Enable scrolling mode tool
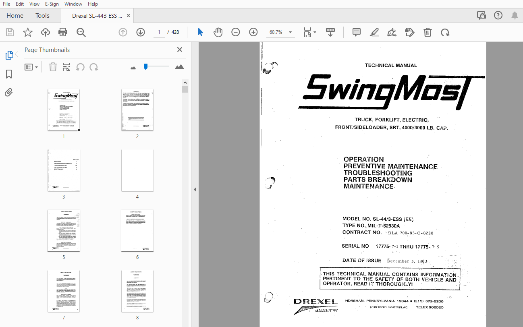The width and height of the screenshot is (523, 327). [x=330, y=32]
